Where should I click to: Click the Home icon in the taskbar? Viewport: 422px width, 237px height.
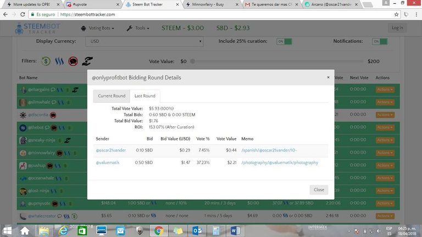pos(25,230)
